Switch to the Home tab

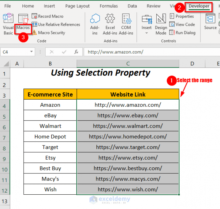point(28,6)
